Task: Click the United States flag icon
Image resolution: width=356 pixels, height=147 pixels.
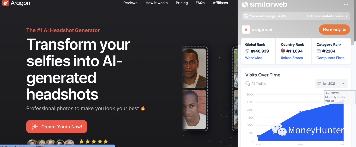Action: tap(283, 51)
